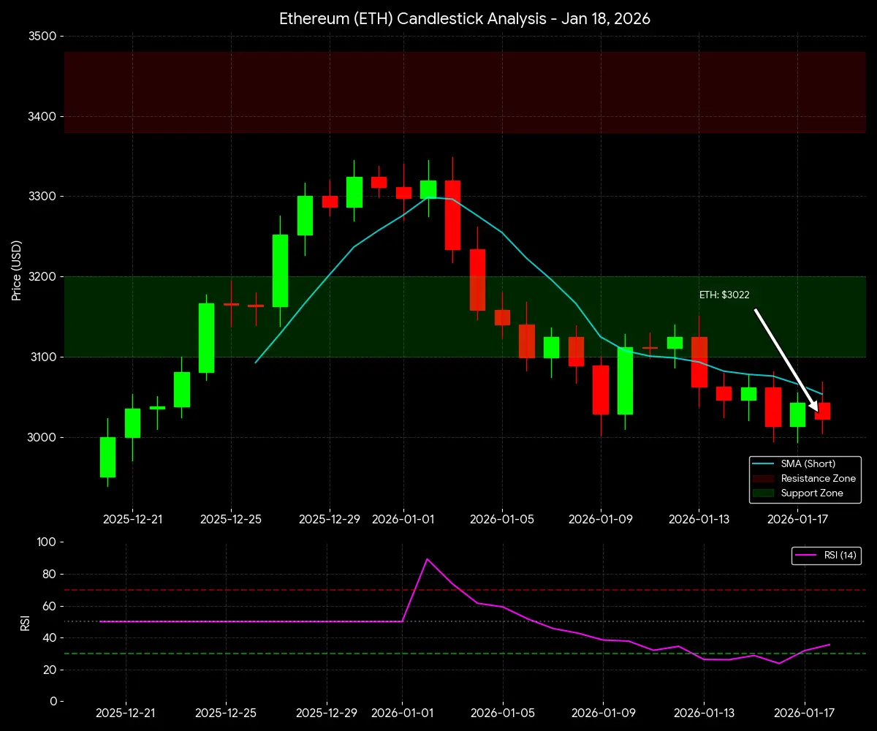The image size is (877, 731).
Task: Click price chart date label 2025-12-21
Action: coord(132,519)
